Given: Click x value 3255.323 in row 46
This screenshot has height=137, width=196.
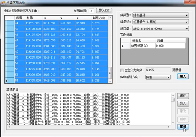Looking at the screenshot, I should pyautogui.click(x=51, y=35).
